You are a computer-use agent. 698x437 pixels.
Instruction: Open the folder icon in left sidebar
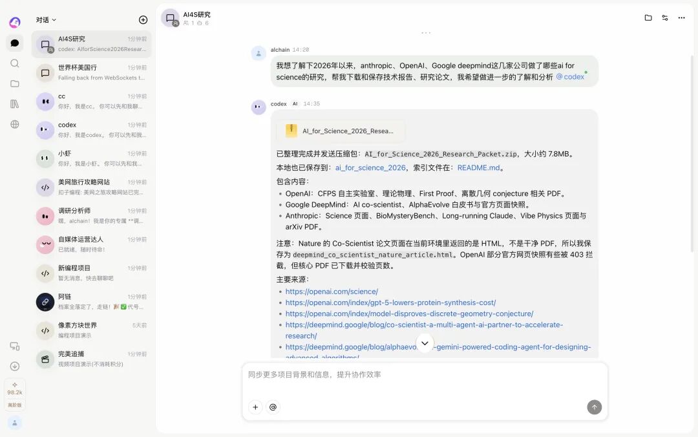click(x=15, y=84)
